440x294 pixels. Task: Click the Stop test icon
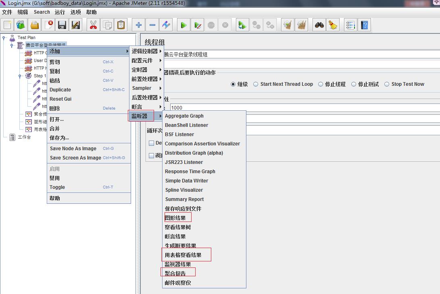(211, 25)
